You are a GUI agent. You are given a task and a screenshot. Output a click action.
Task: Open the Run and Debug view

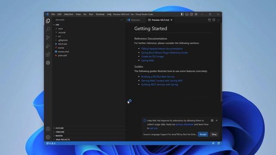[48, 46]
